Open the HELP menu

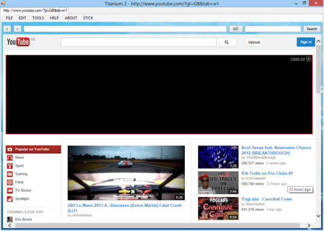click(x=55, y=18)
